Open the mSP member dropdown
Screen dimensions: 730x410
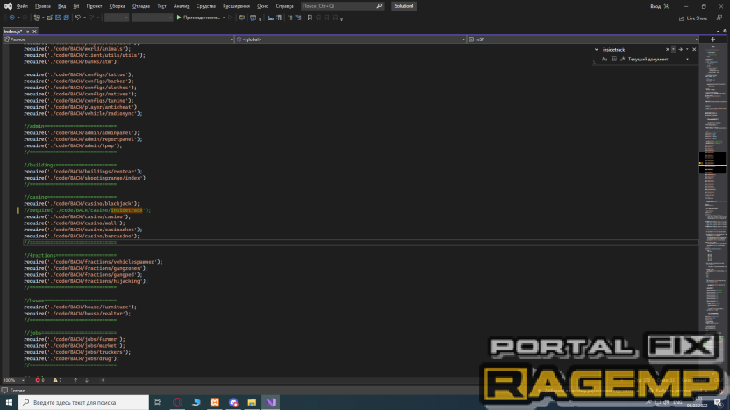583,39
